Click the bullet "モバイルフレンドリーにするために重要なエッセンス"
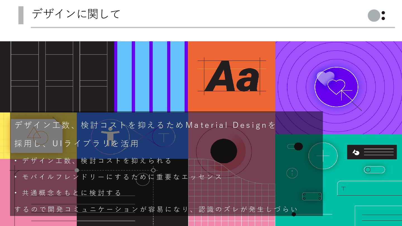Image resolution: width=402 pixels, height=226 pixels. (x=118, y=177)
